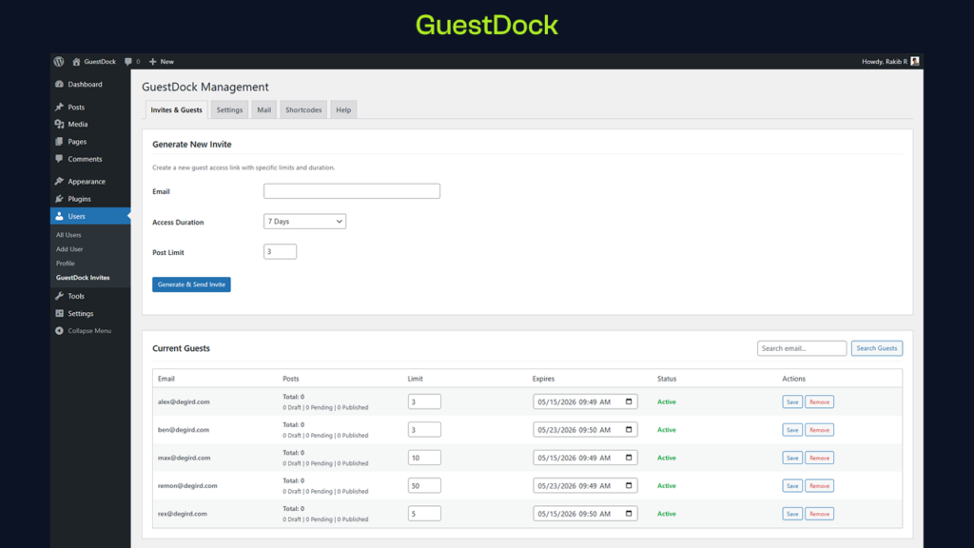Save changes for remon@degird.com
Screen dimensions: 974x548
pos(792,486)
